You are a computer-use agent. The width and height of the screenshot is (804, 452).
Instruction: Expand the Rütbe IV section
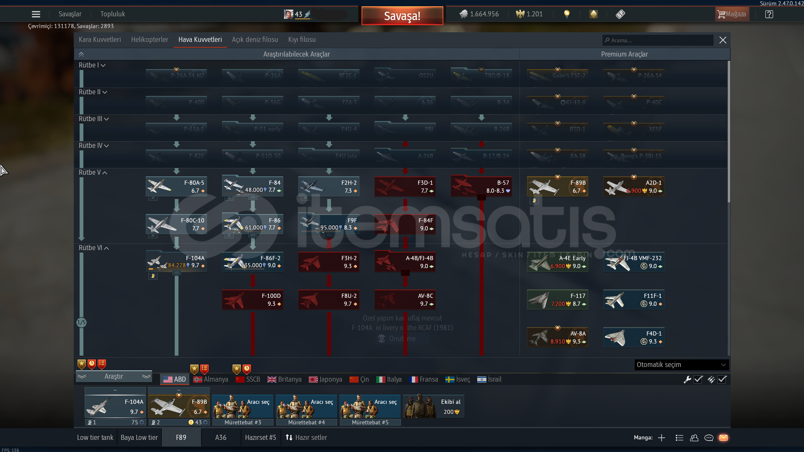click(94, 146)
